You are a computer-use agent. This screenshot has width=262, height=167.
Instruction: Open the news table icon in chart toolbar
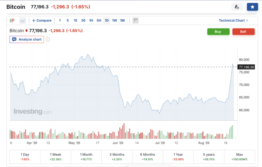[x=135, y=21]
